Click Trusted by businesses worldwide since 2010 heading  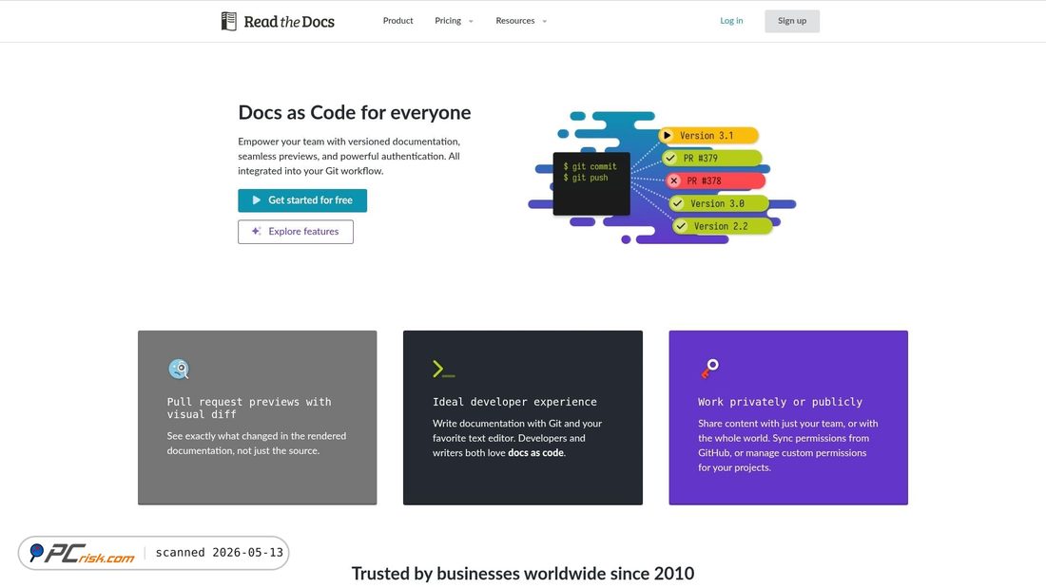523,574
